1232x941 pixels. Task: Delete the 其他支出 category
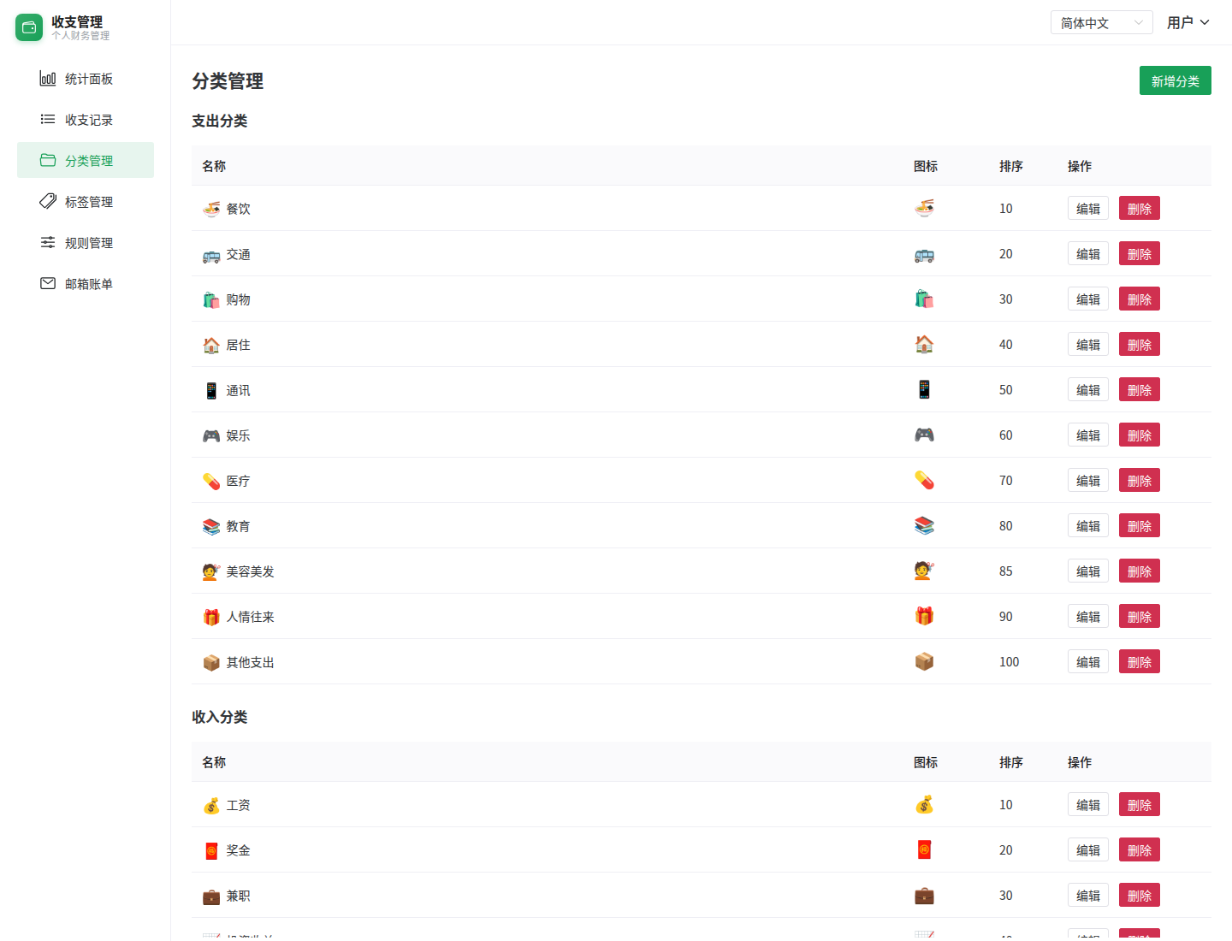tap(1140, 661)
